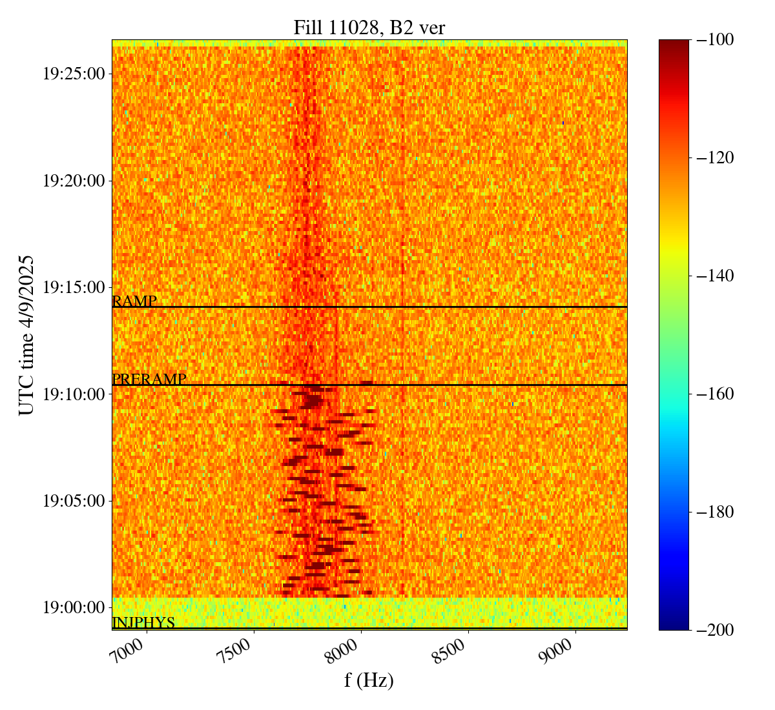Click the −100 colorbar tick label
The image size is (775, 710).
[x=715, y=40]
